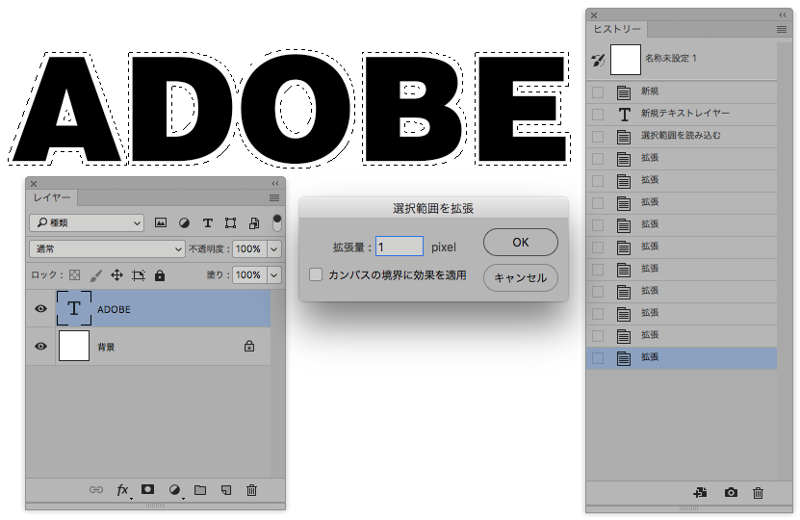Create new document from current state icon
Screen dimensions: 800x520
coord(700,492)
